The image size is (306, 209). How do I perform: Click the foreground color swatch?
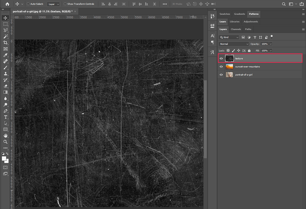pos(4,159)
